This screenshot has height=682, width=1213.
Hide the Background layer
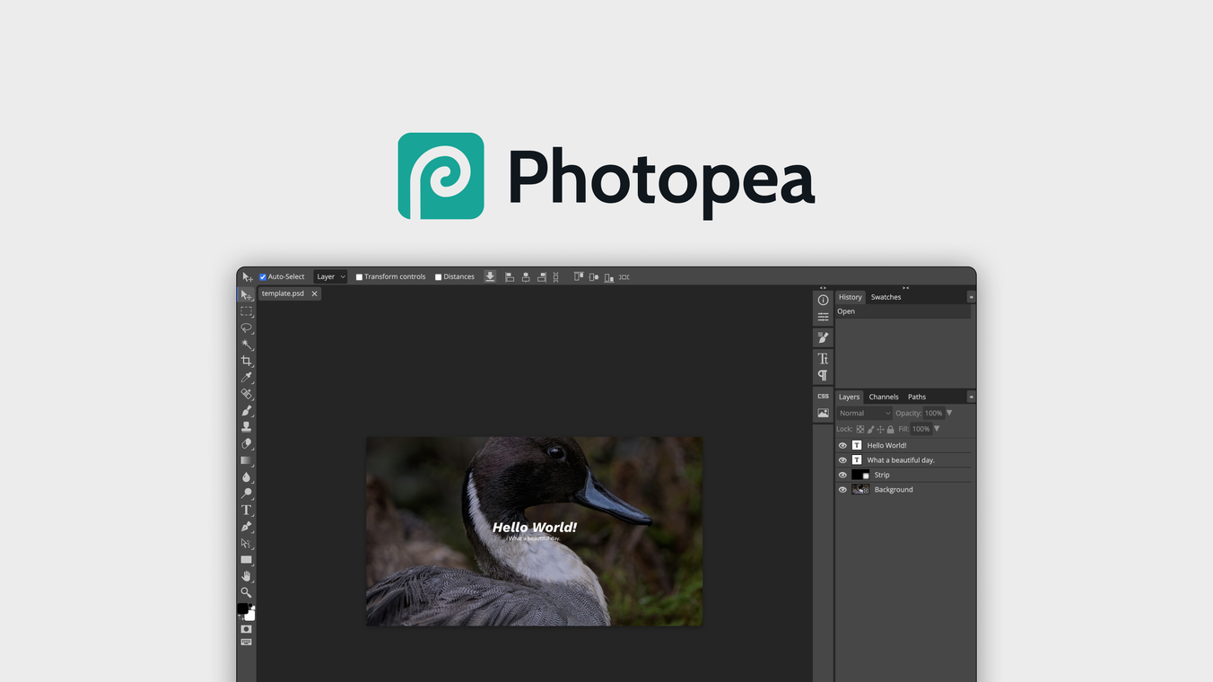coord(842,489)
